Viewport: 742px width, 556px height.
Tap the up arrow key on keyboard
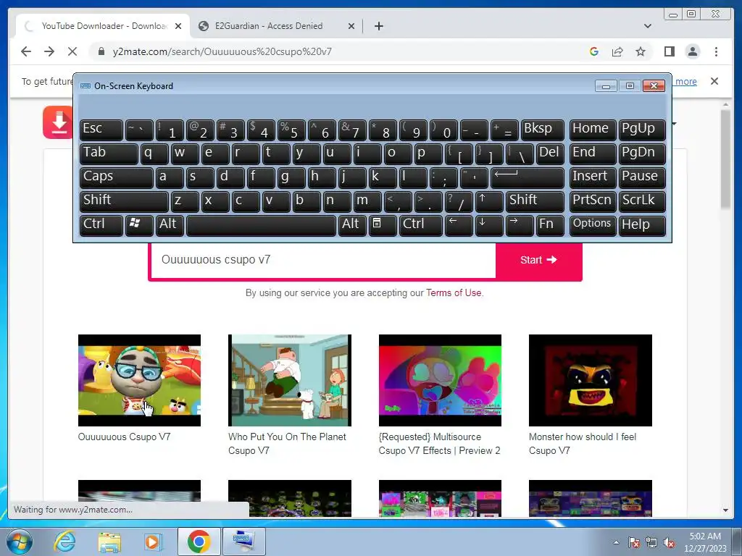click(x=489, y=201)
